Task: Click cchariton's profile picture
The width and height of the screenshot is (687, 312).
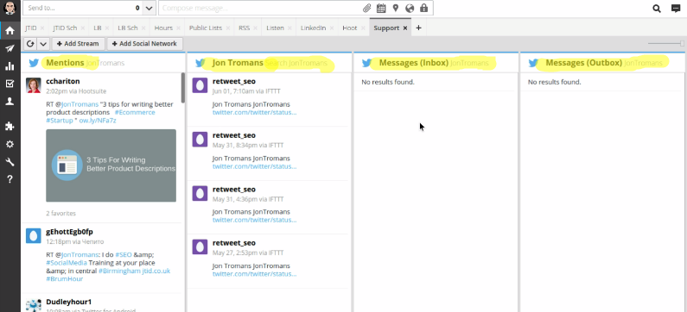Action: coord(34,85)
